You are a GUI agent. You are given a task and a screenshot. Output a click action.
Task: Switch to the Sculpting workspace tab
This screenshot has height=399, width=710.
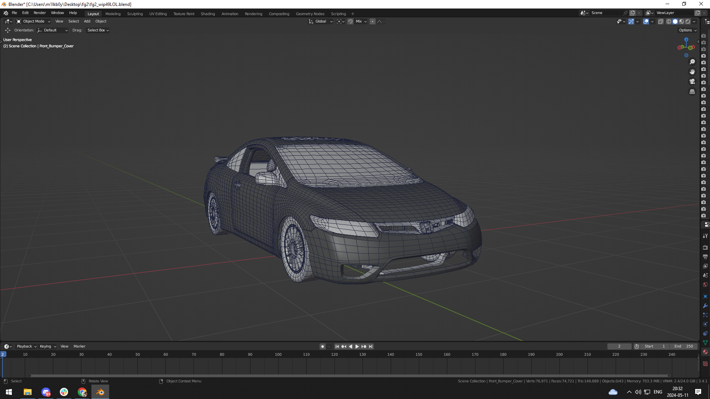135,14
